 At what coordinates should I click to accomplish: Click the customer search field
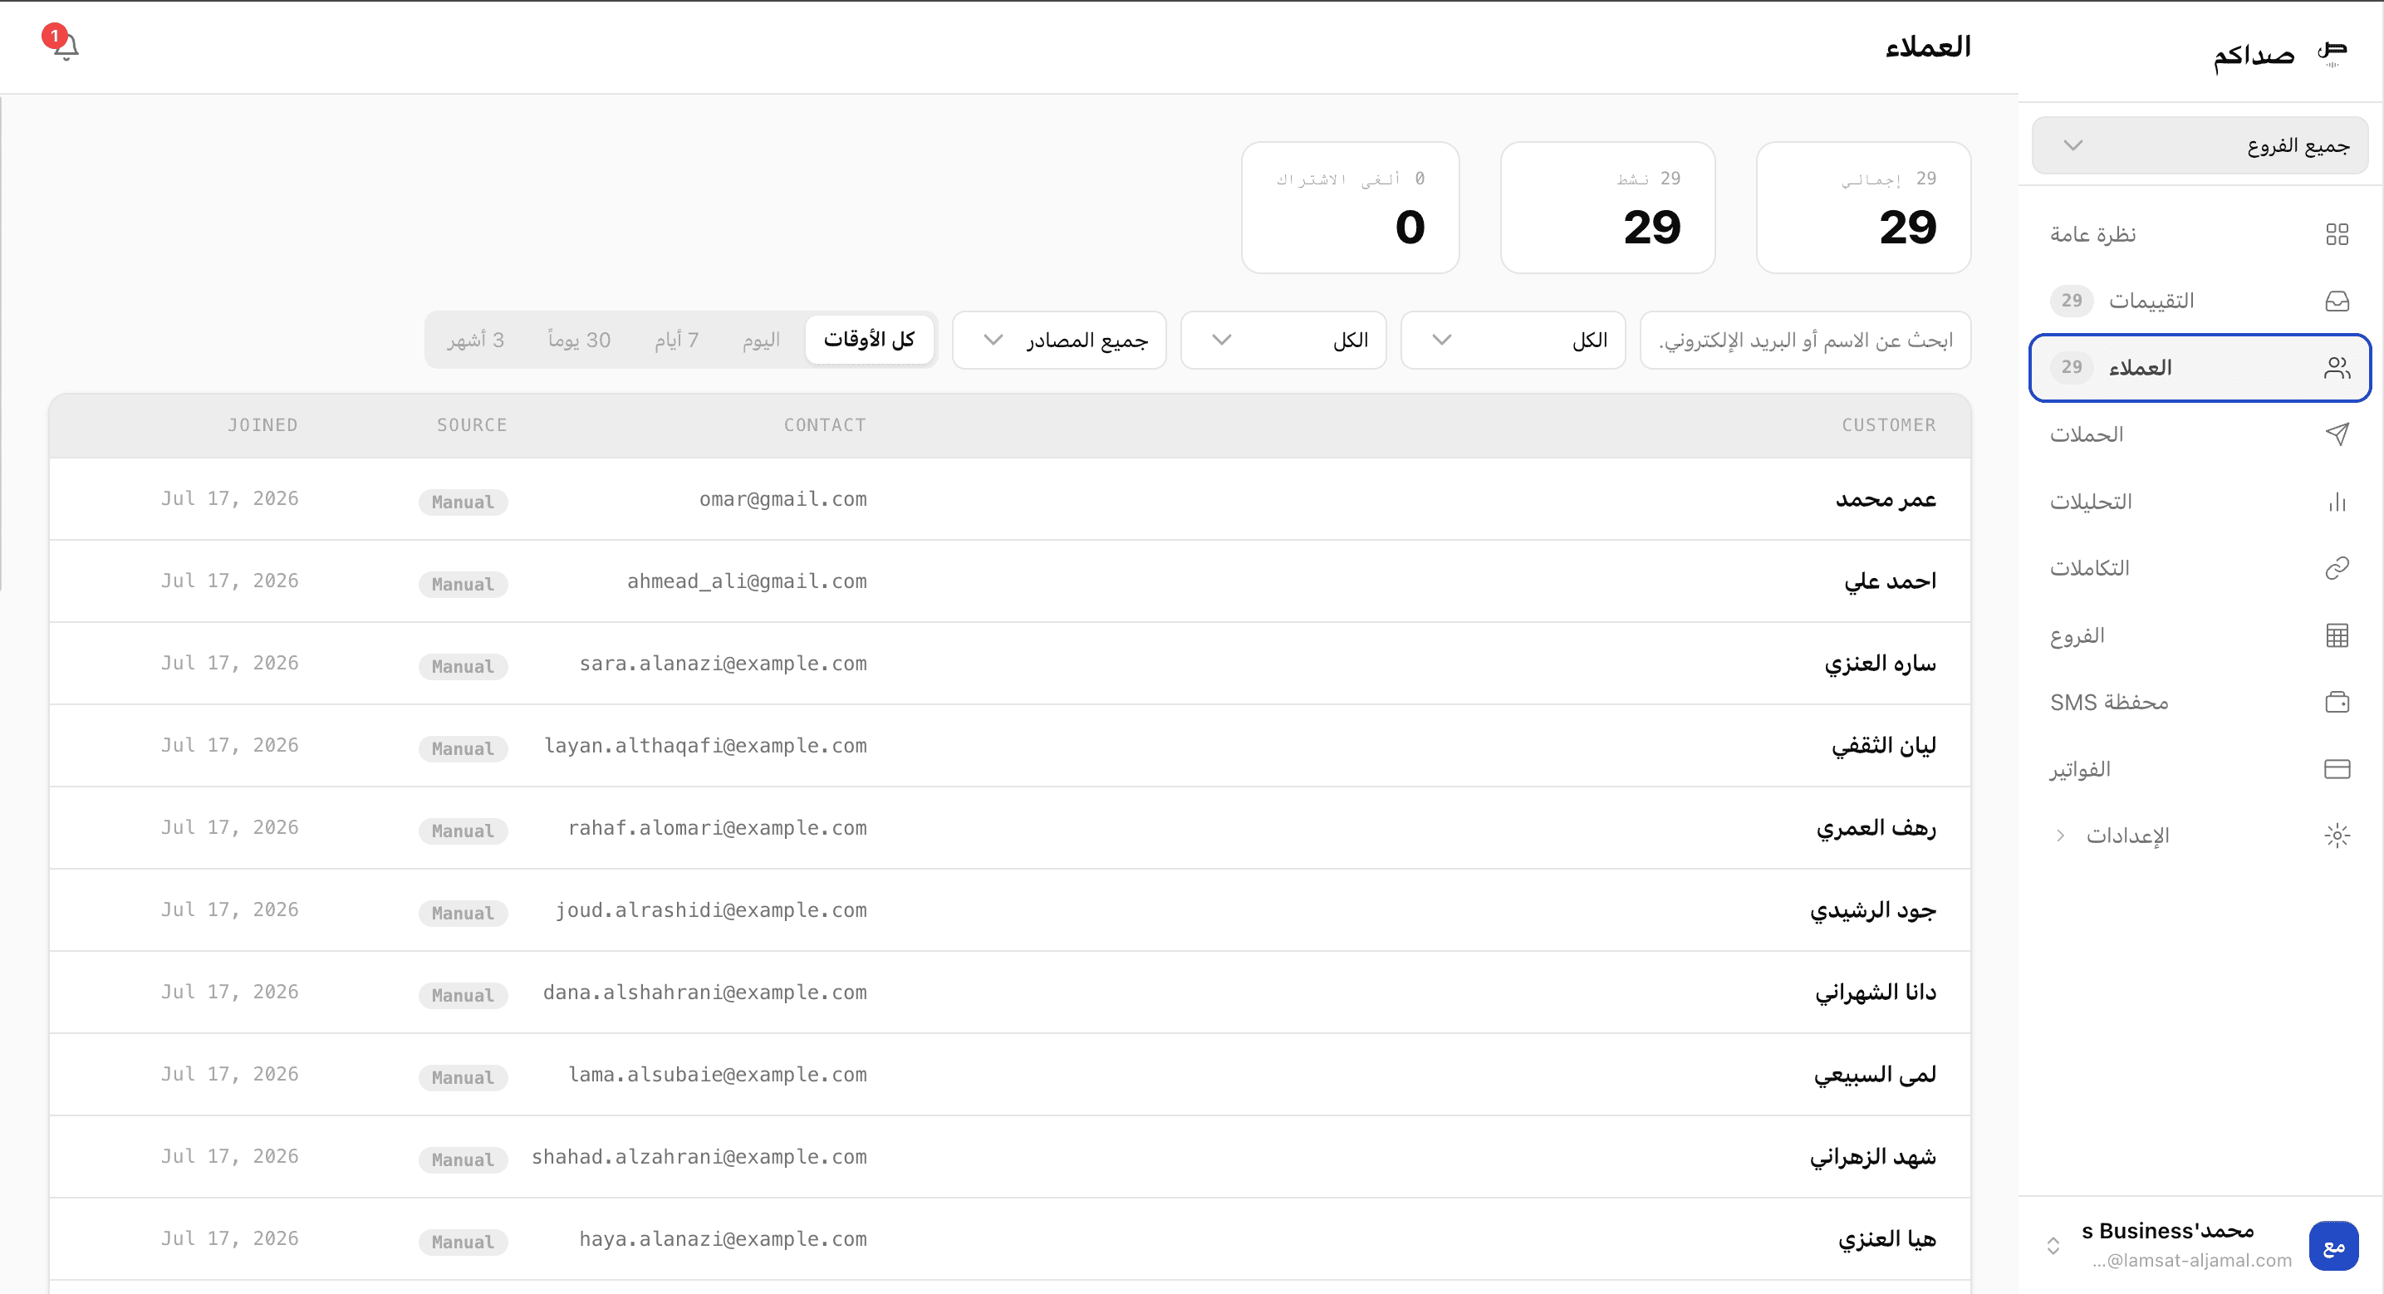1805,340
